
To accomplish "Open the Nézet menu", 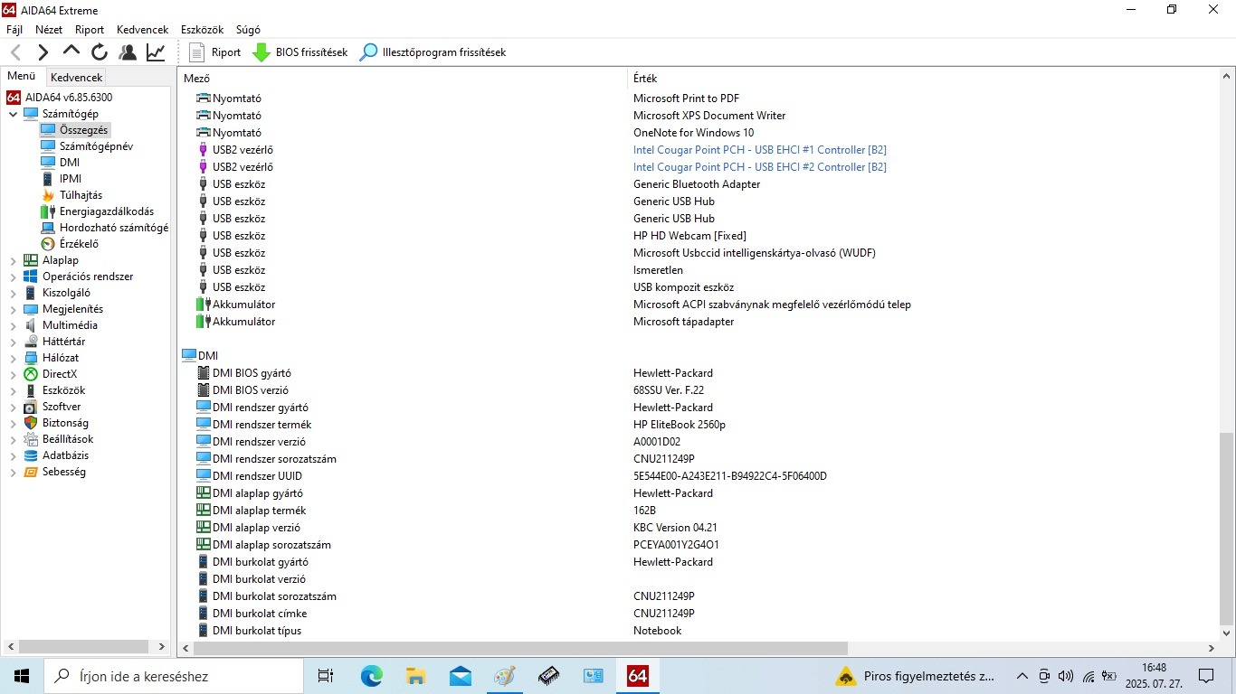I will 49,30.
